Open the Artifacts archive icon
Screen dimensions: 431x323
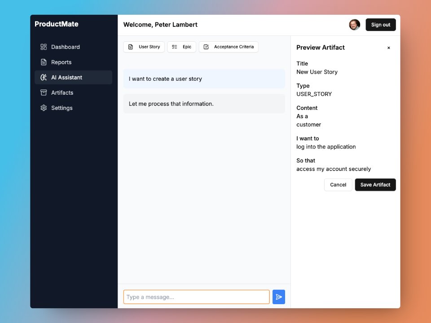[43, 92]
